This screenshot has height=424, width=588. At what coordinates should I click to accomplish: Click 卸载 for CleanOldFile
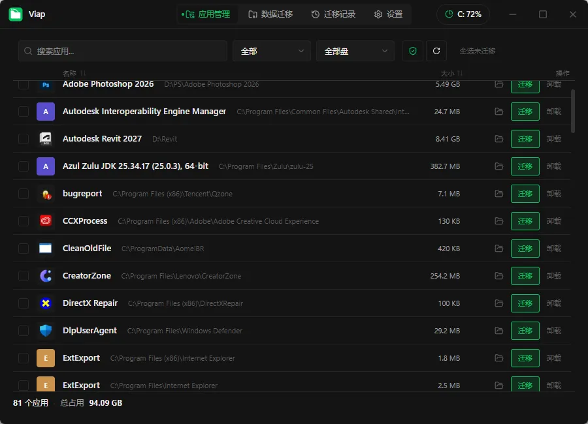[x=554, y=249]
